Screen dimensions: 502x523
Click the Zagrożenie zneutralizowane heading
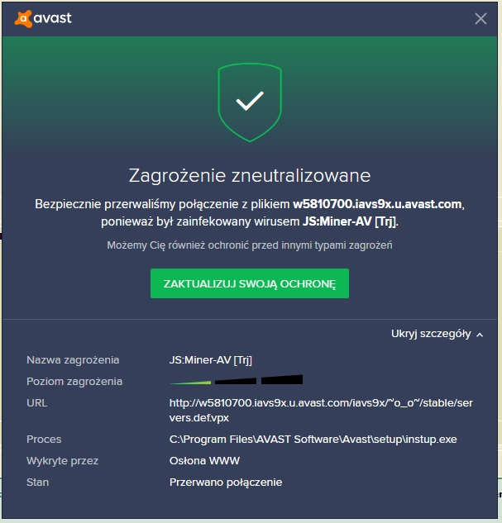[250, 175]
